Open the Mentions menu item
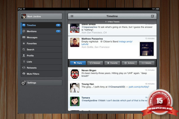The width and height of the screenshot is (179, 119). coord(41,31)
